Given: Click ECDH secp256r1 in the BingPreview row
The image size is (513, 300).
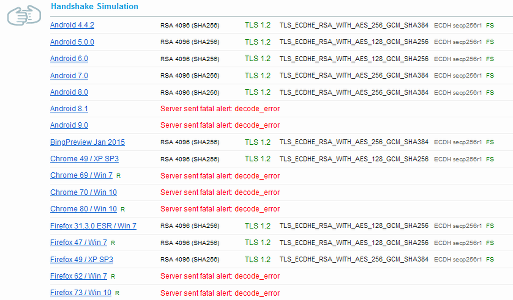Looking at the screenshot, I should (458, 142).
